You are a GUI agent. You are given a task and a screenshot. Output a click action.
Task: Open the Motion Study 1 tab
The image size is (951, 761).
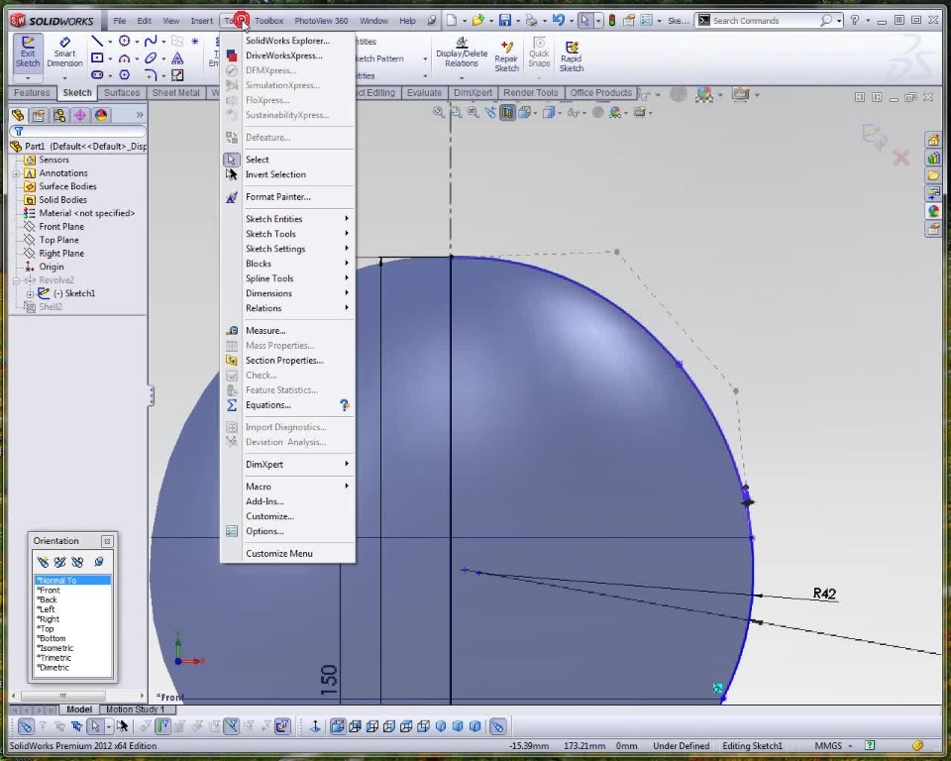(x=136, y=709)
